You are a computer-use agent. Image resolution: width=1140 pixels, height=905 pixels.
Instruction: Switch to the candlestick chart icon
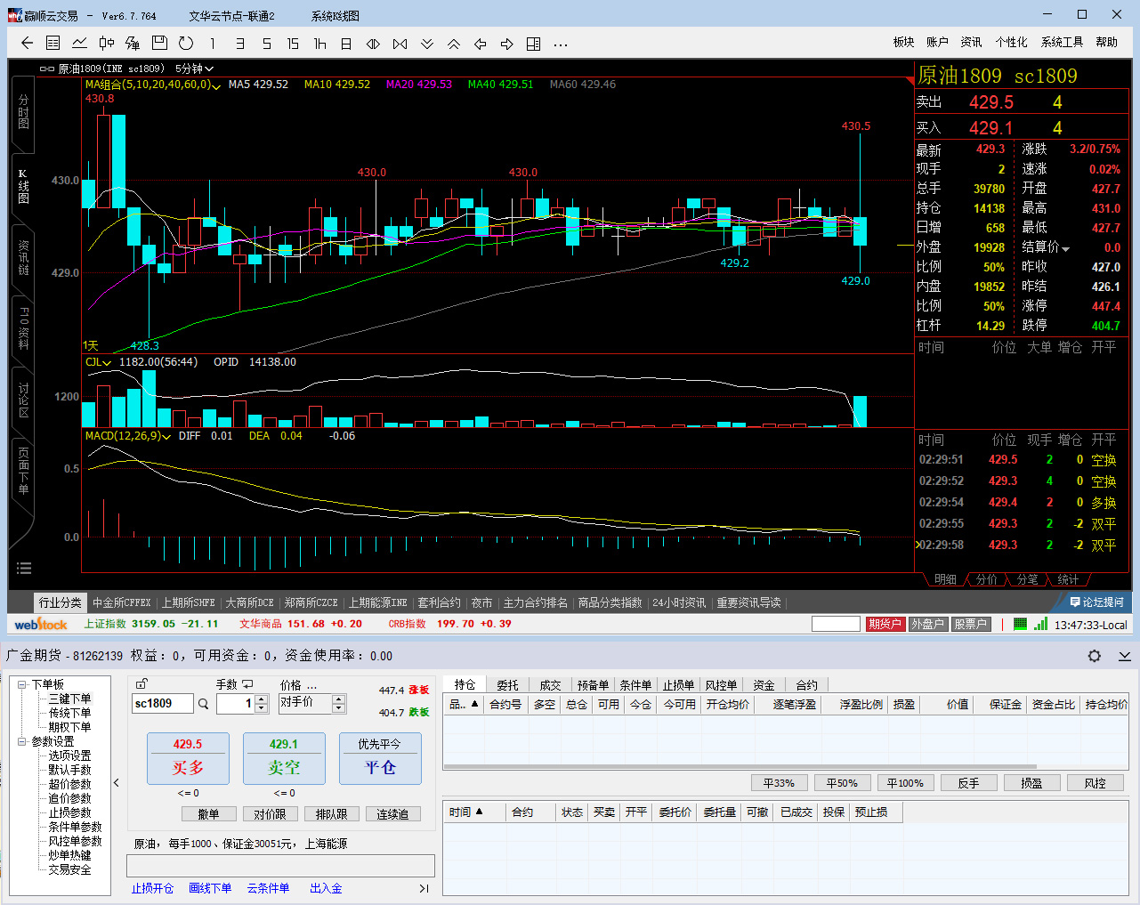coord(106,43)
